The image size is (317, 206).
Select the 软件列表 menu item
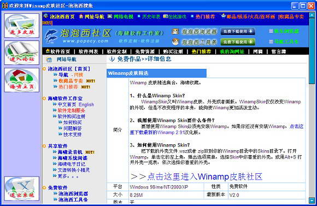click(89, 51)
